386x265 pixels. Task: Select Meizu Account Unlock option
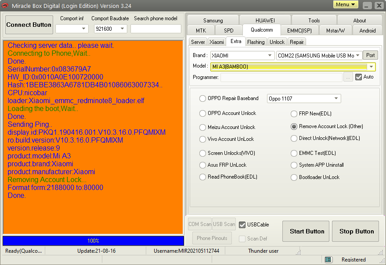point(202,127)
